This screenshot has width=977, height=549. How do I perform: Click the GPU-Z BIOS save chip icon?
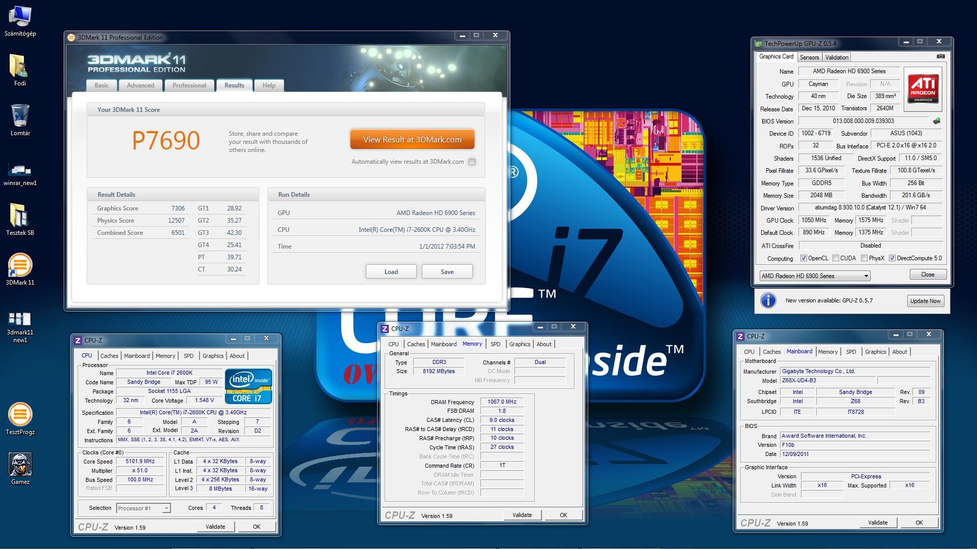pos(937,121)
